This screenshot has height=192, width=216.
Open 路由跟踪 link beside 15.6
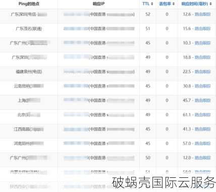point(203,29)
